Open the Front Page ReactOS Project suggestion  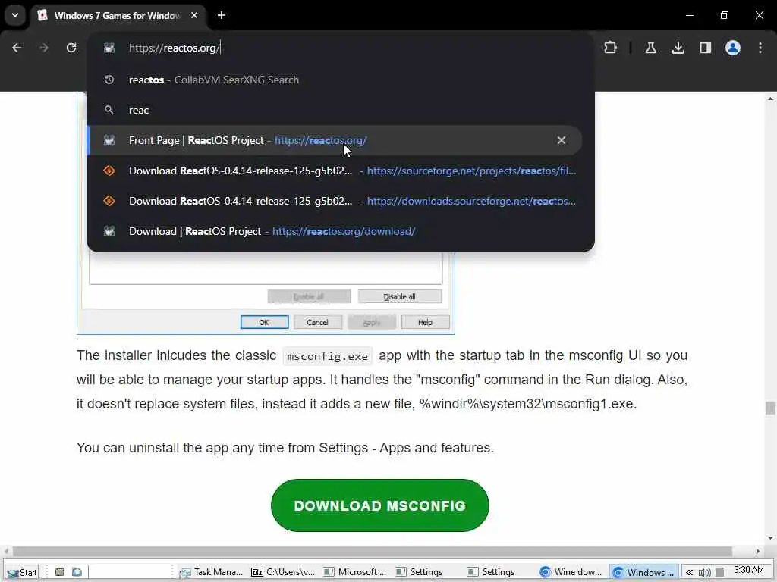(335, 140)
